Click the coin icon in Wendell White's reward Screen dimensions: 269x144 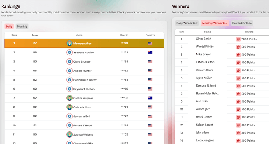tap(238, 47)
